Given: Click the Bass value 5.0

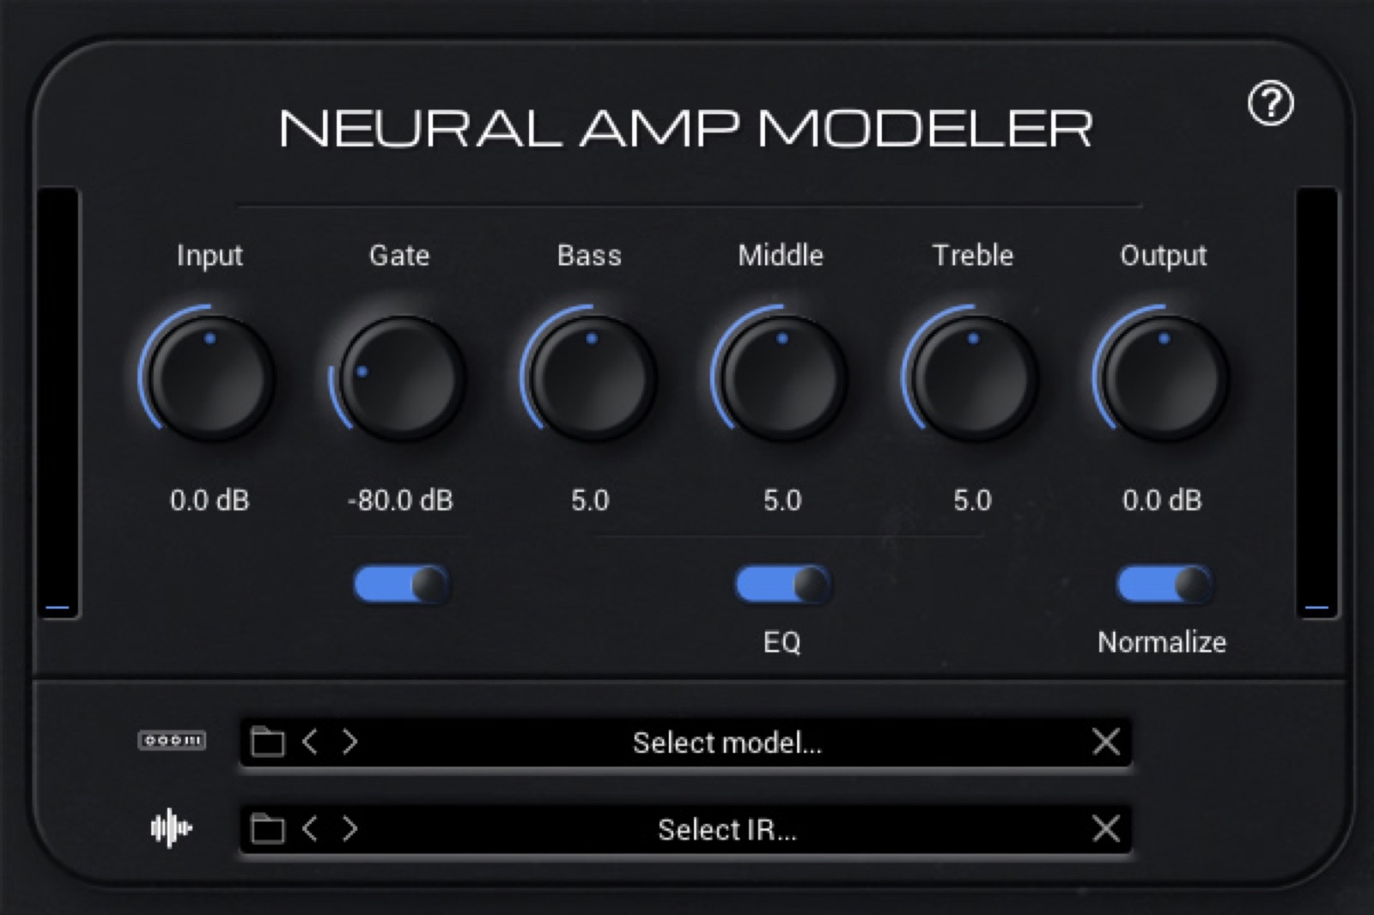Looking at the screenshot, I should (x=590, y=500).
